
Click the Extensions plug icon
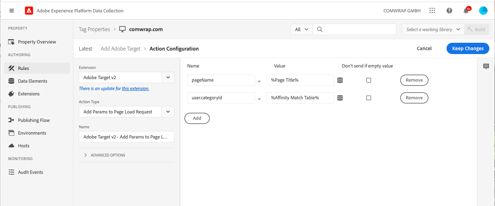coord(11,94)
